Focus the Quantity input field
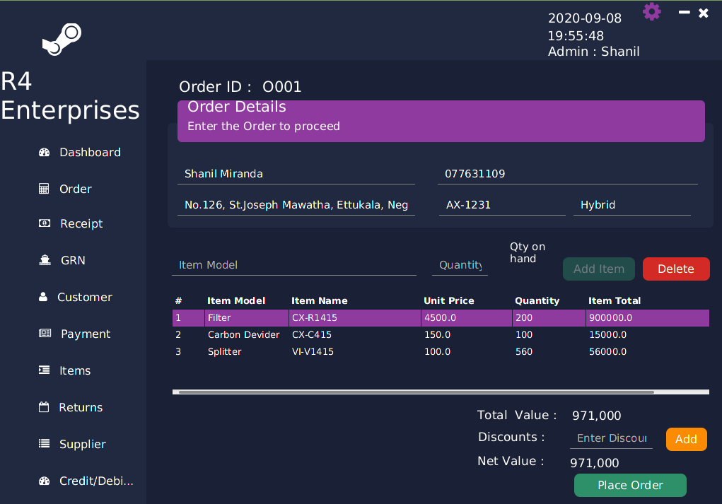Viewport: 722px width, 504px height. 460,265
